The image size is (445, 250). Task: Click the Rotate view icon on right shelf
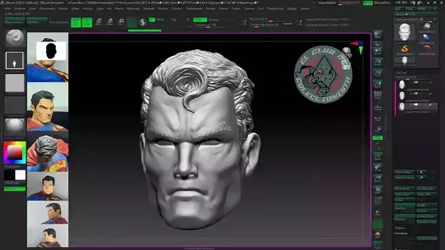pos(378,190)
